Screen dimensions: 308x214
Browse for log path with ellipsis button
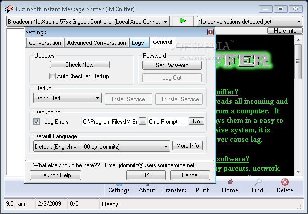(142, 121)
